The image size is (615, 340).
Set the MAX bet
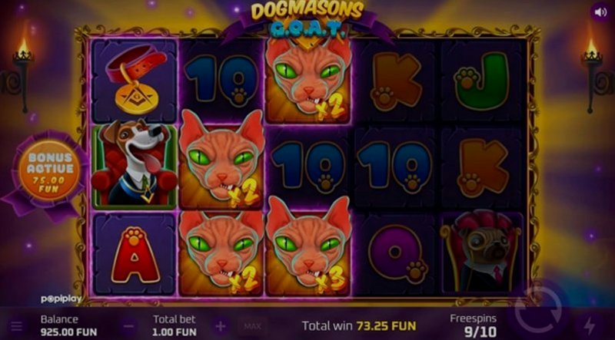[252, 326]
